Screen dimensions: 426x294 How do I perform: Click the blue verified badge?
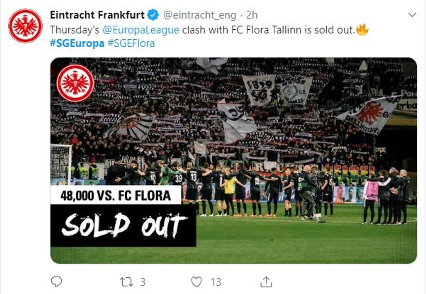pos(153,15)
